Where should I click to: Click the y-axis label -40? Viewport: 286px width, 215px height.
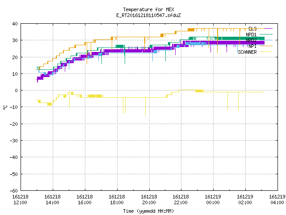point(13,157)
